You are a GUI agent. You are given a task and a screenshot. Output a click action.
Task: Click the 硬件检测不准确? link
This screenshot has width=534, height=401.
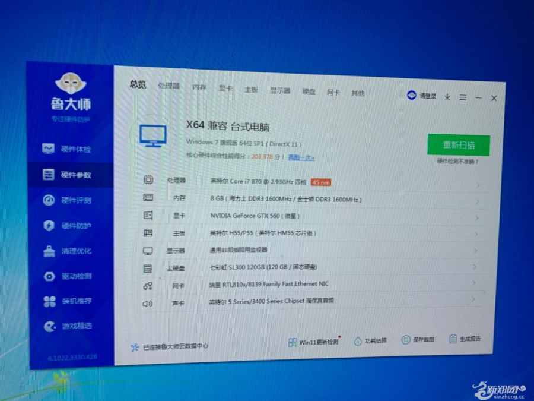click(457, 161)
